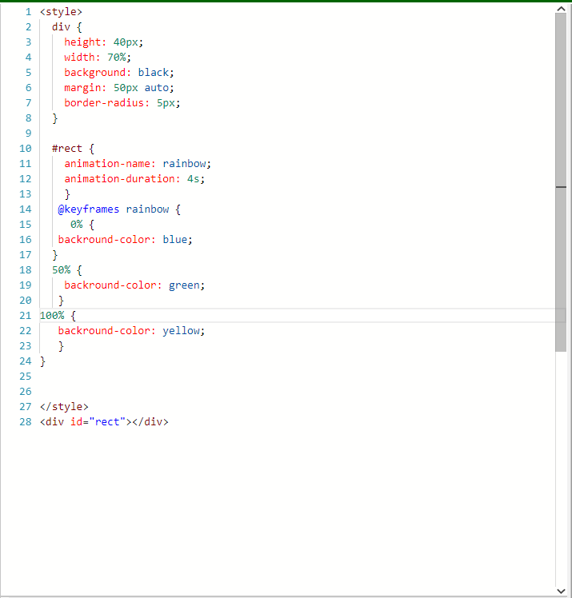Click closing brace on line 24
Screen dimensions: 572x598
click(x=42, y=361)
